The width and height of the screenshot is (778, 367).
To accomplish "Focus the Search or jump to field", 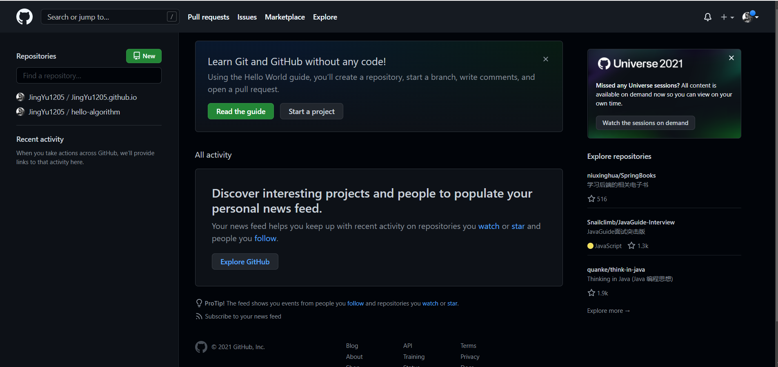I will (110, 17).
